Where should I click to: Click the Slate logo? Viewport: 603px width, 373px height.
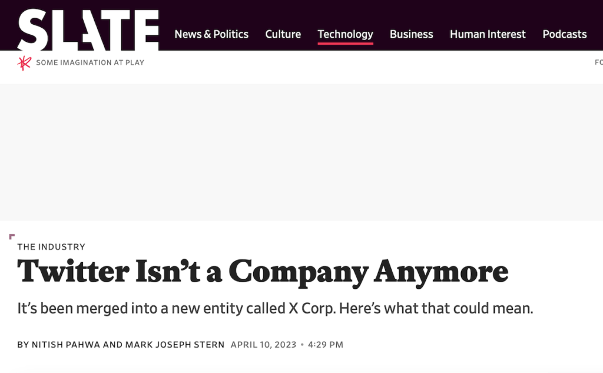pyautogui.click(x=88, y=29)
